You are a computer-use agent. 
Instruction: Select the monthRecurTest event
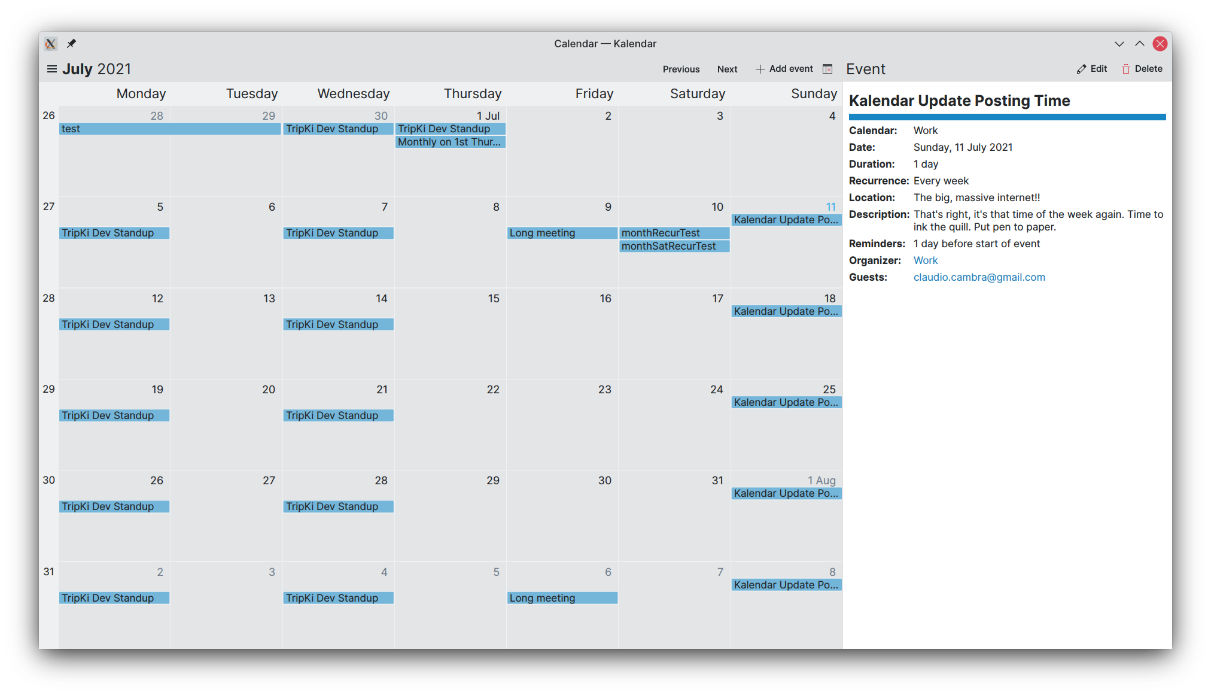[674, 233]
